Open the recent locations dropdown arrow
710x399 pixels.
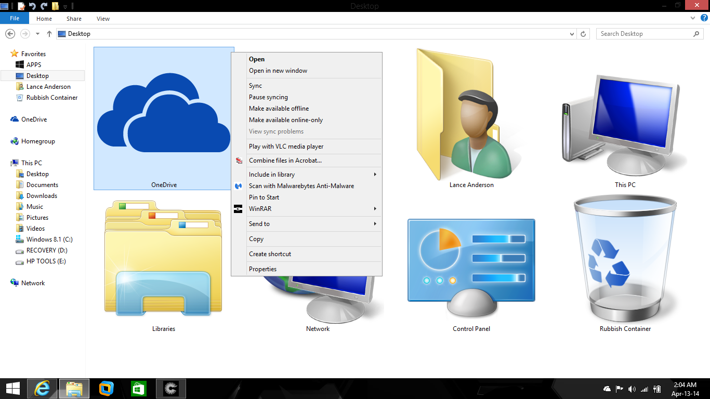[37, 34]
